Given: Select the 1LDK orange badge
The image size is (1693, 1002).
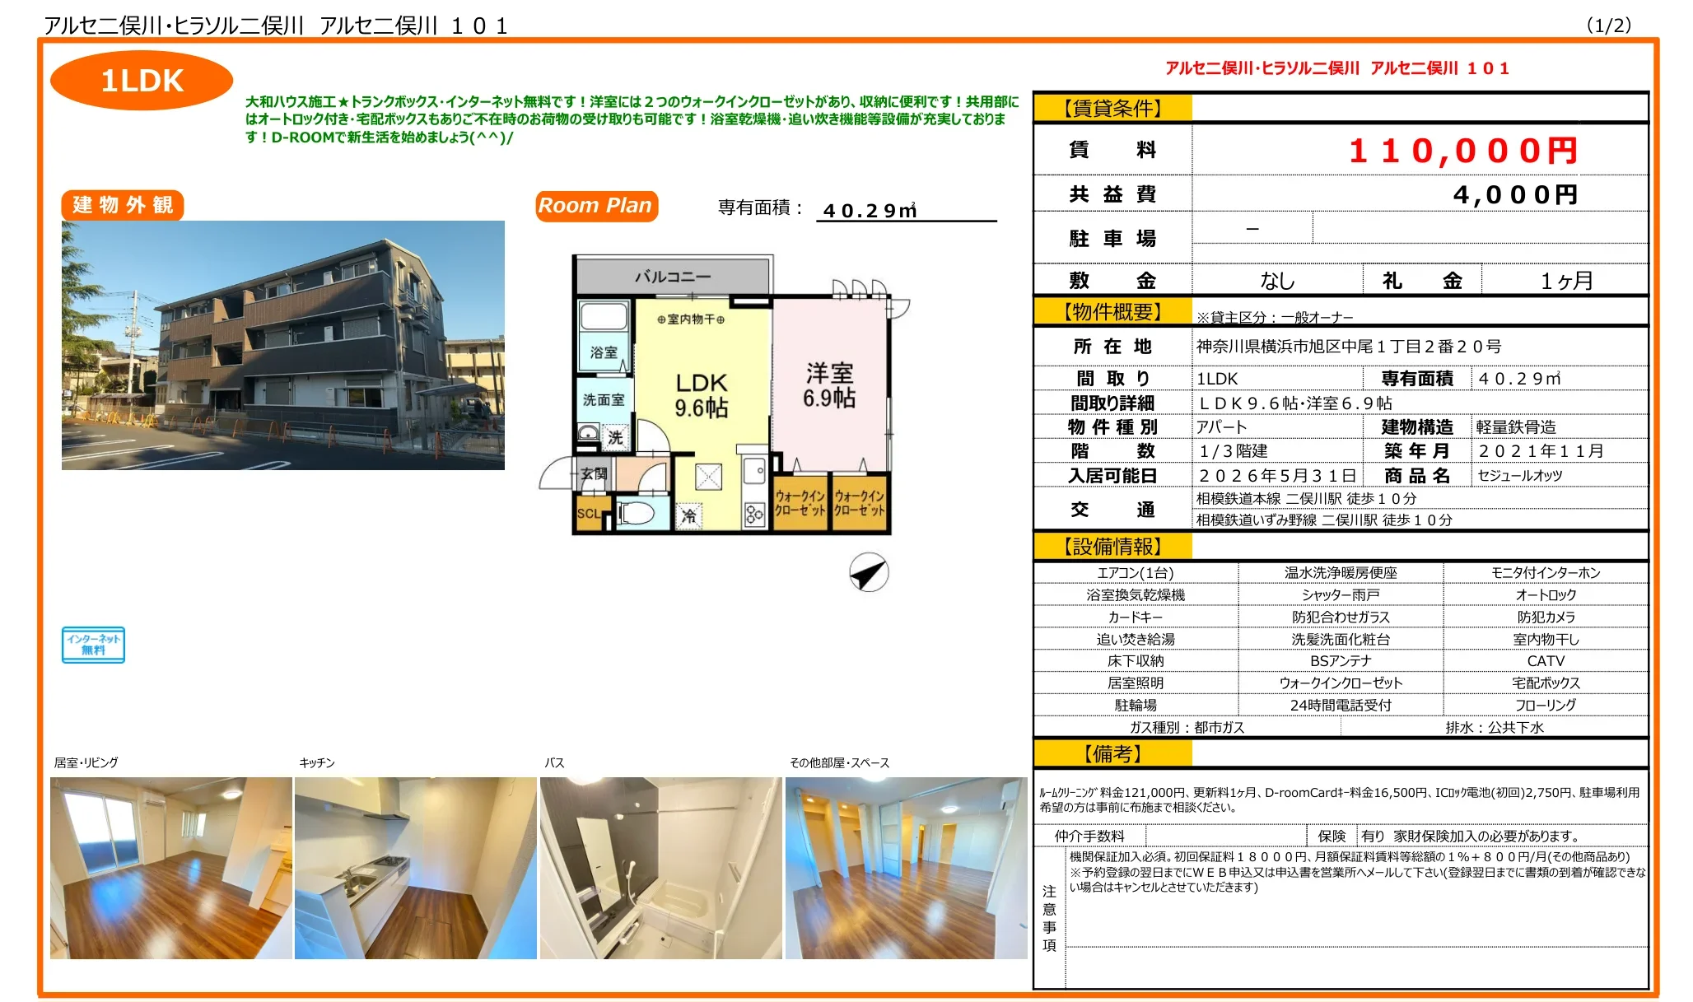Looking at the screenshot, I should (141, 82).
